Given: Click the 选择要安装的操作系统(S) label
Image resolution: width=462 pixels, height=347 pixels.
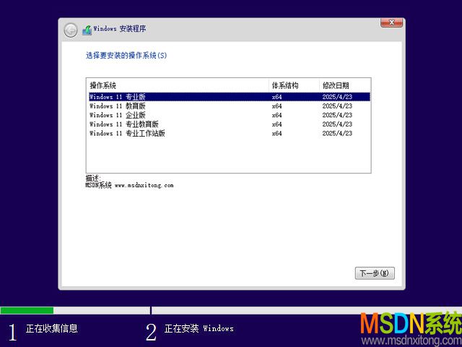Looking at the screenshot, I should 126,56.
